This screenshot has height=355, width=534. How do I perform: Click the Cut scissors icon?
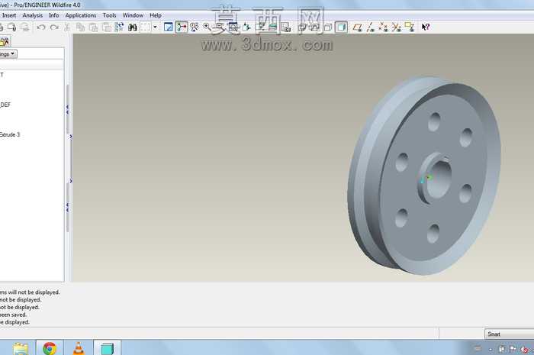(x=67, y=27)
